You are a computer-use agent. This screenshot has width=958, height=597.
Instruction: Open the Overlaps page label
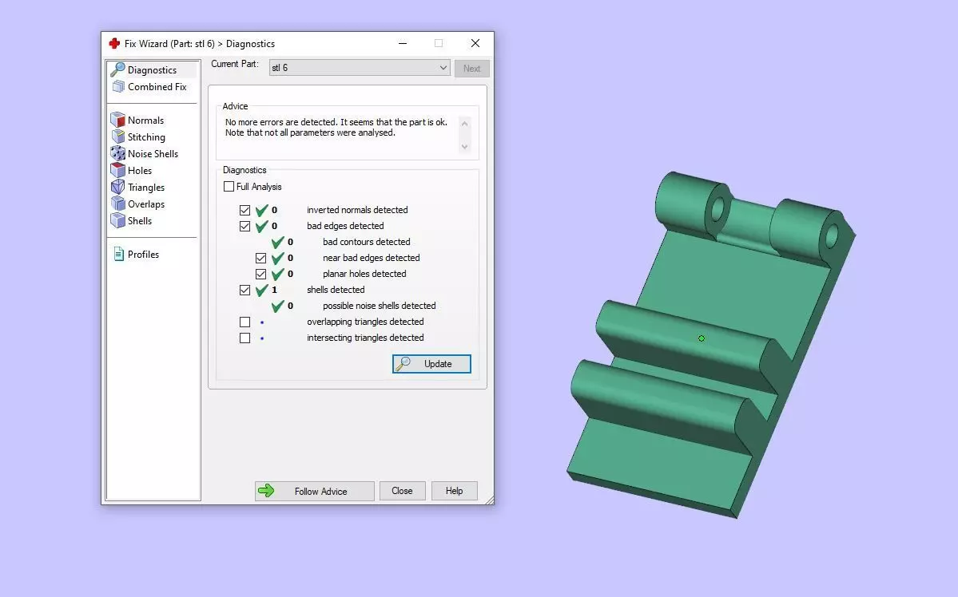[x=146, y=204]
